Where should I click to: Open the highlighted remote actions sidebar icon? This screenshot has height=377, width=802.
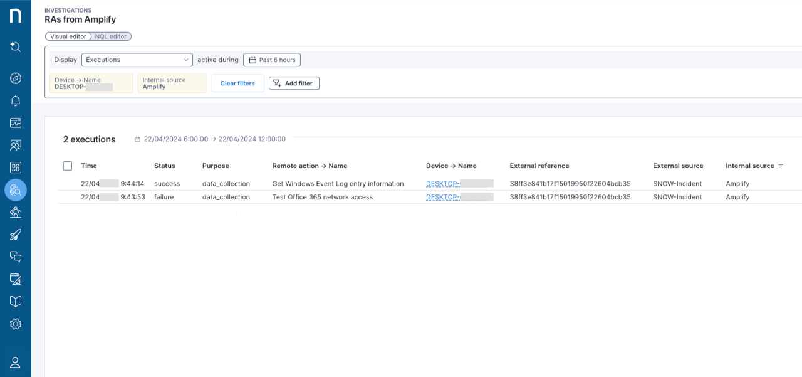coord(15,189)
